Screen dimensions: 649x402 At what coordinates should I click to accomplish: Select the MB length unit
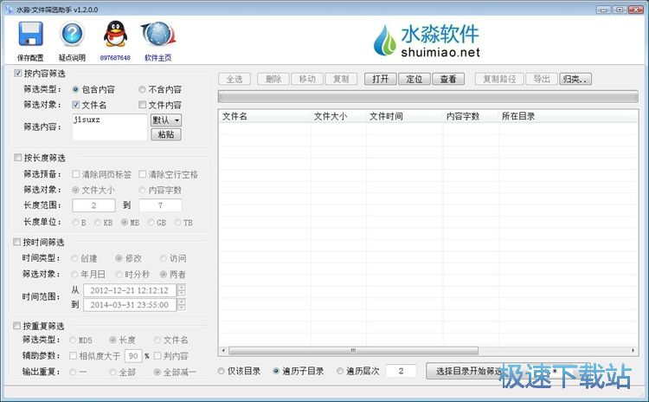pyautogui.click(x=124, y=223)
